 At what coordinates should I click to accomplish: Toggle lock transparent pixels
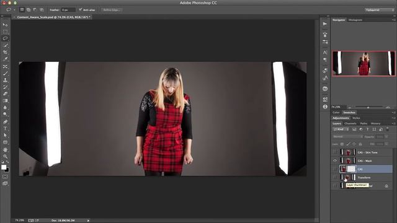(342, 144)
